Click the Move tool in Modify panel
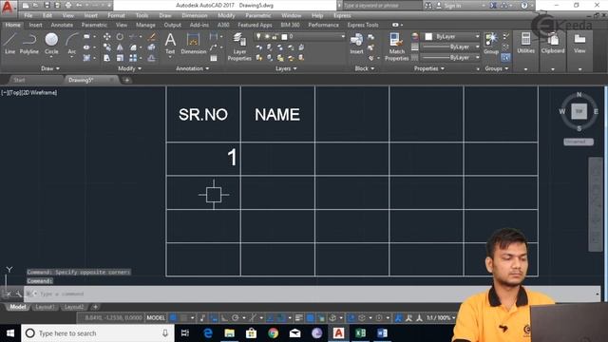This screenshot has width=608, height=342. coord(107,37)
